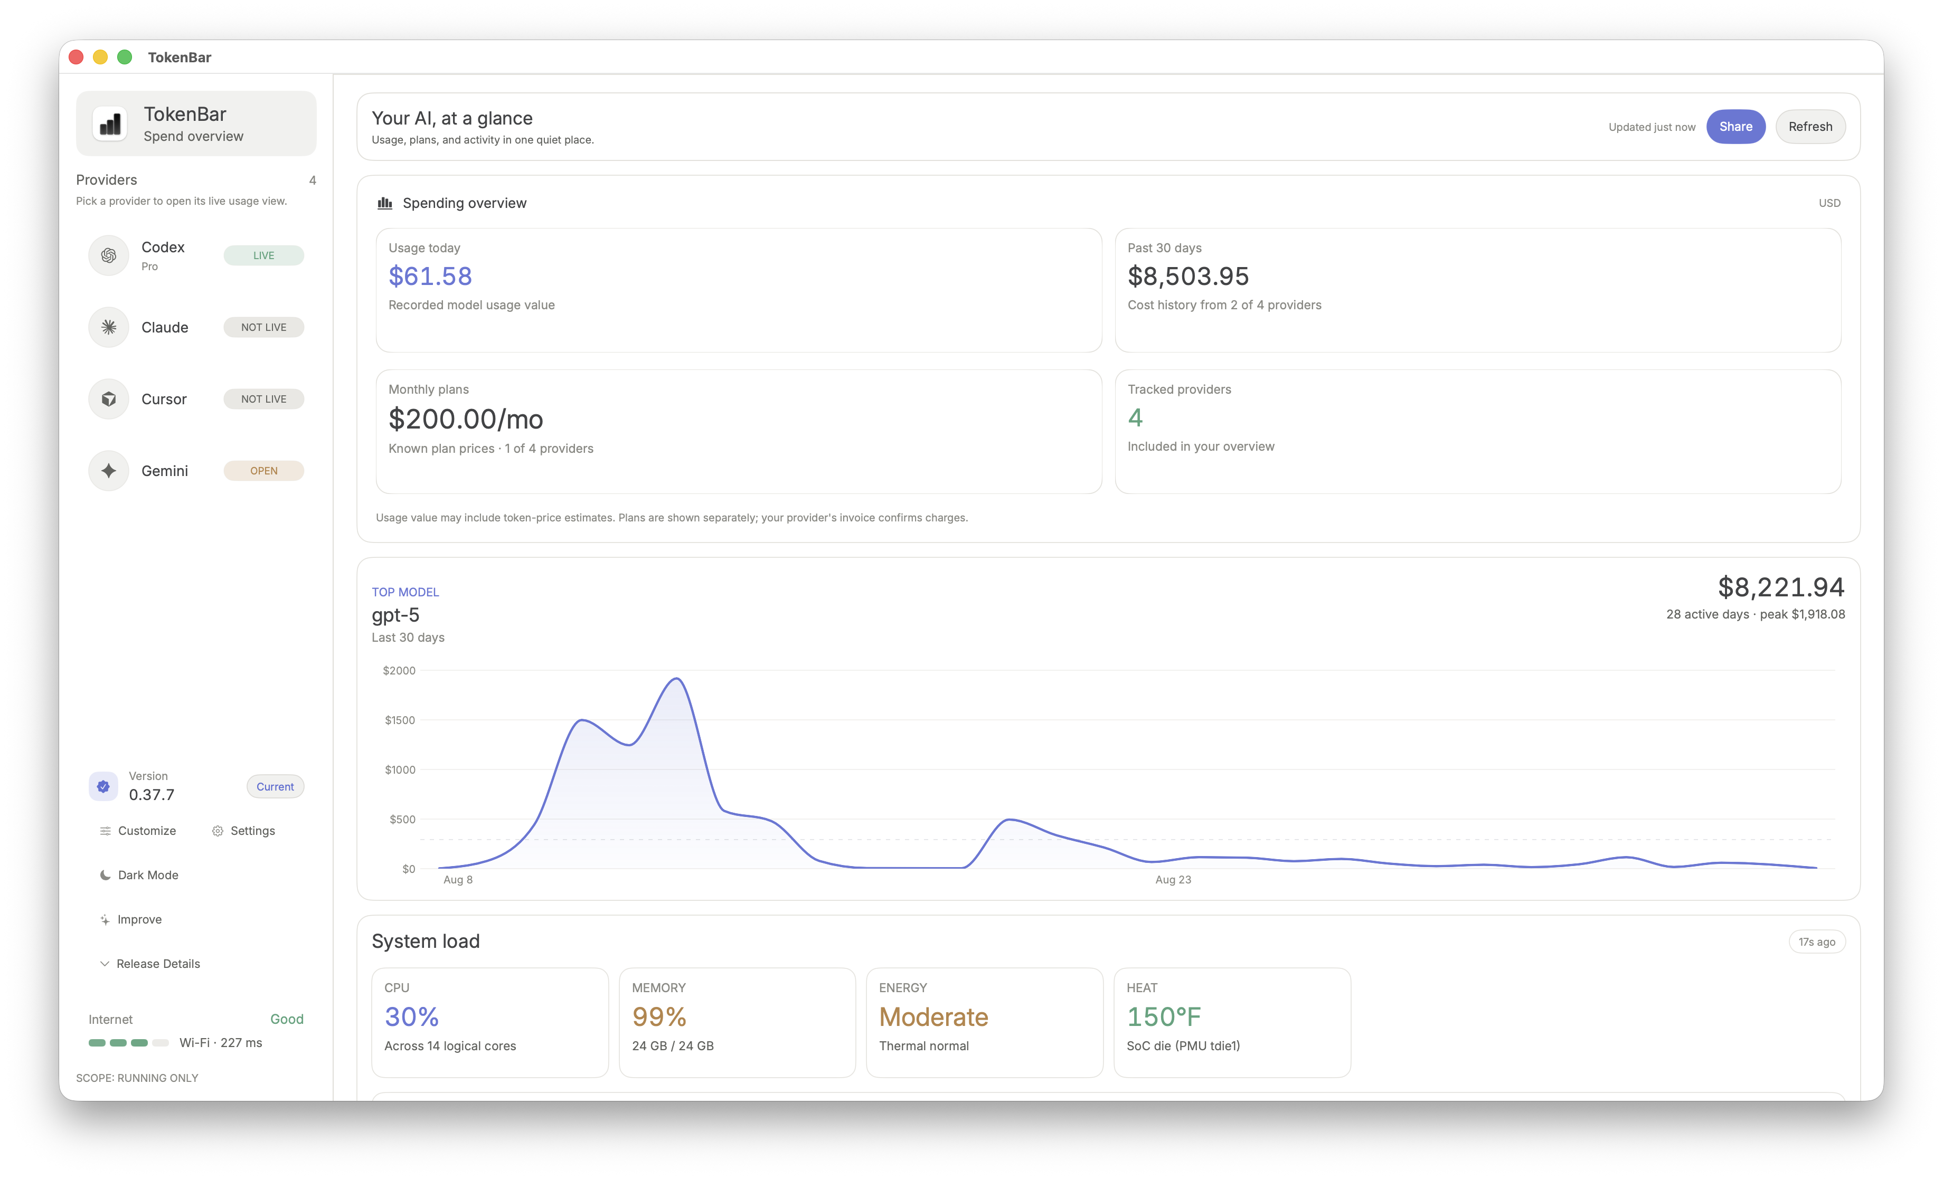Click the Usage today $61.58 value
This screenshot has height=1179, width=1943.
tap(430, 276)
